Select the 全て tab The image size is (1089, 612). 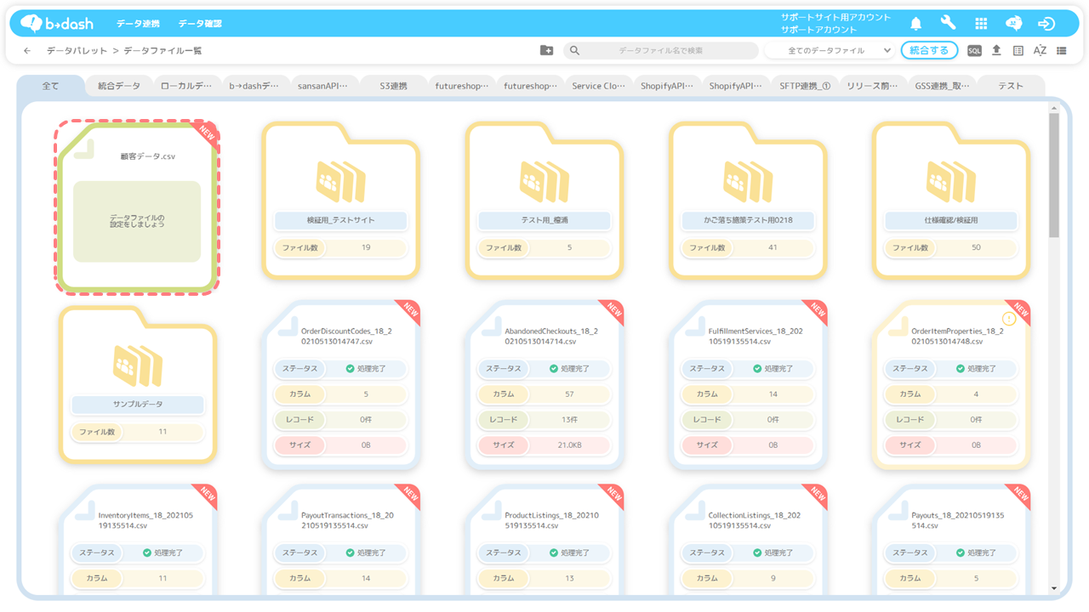point(51,86)
